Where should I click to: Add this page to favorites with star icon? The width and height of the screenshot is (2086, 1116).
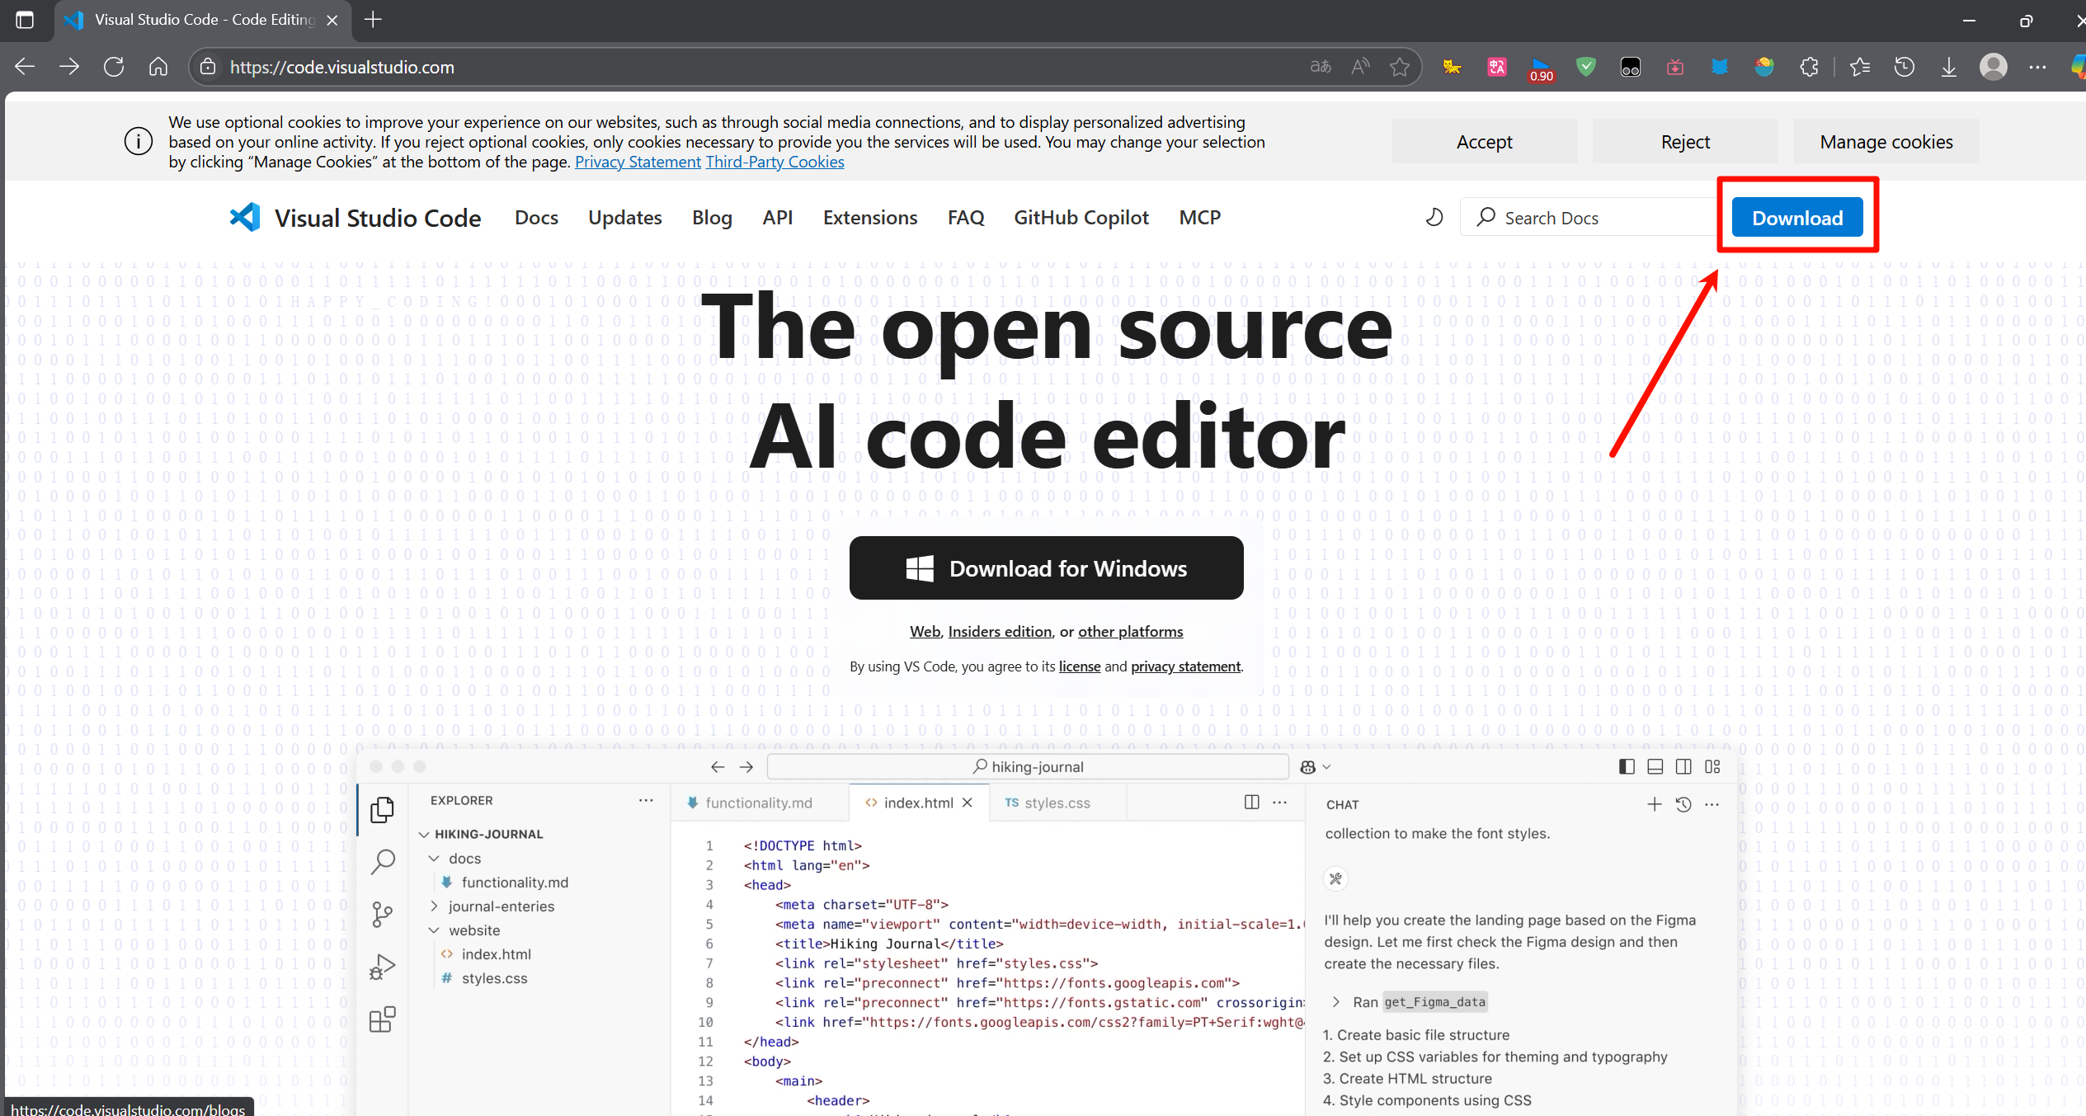coord(1400,67)
